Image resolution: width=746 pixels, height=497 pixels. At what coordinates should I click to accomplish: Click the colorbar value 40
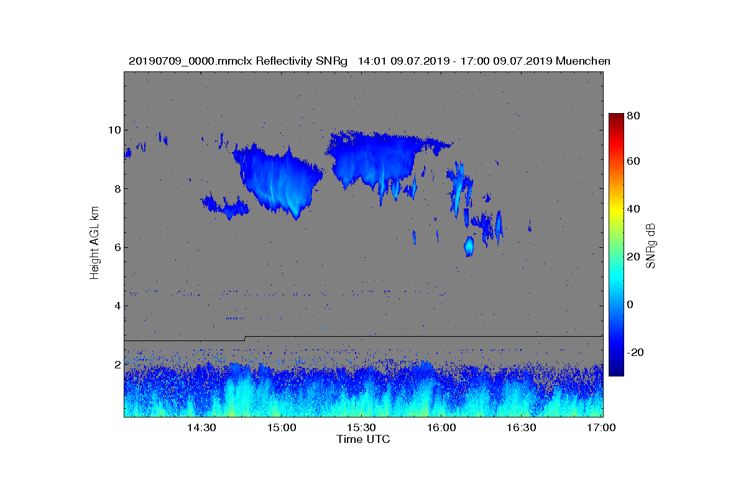point(634,209)
